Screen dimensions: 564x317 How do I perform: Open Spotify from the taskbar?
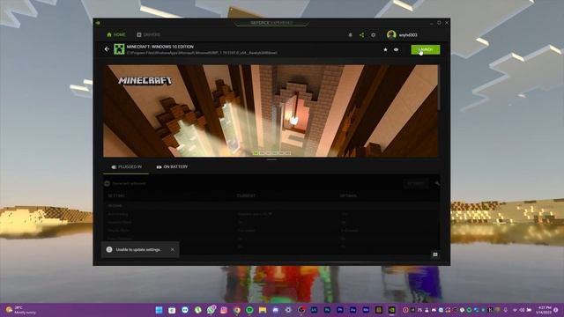[249, 310]
